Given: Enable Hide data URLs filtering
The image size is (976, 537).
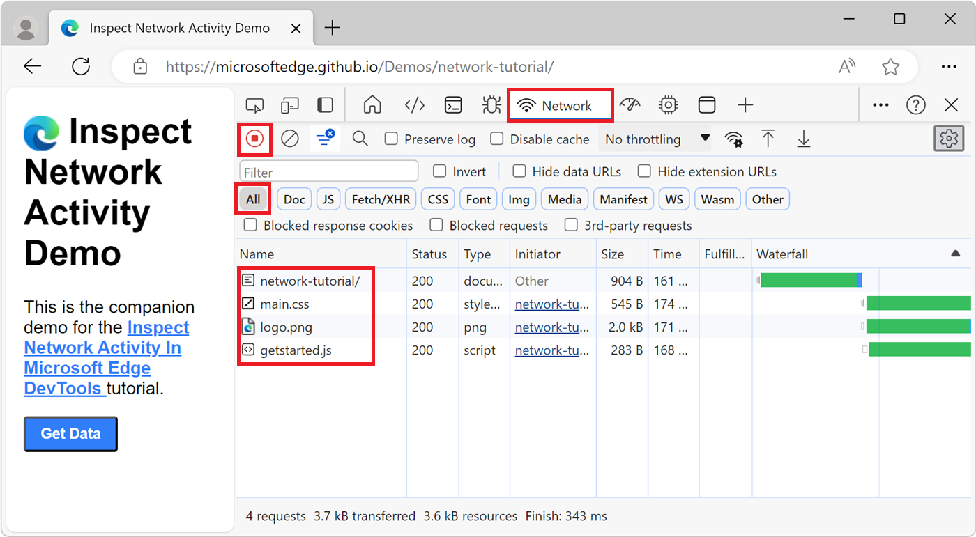Looking at the screenshot, I should (x=519, y=171).
